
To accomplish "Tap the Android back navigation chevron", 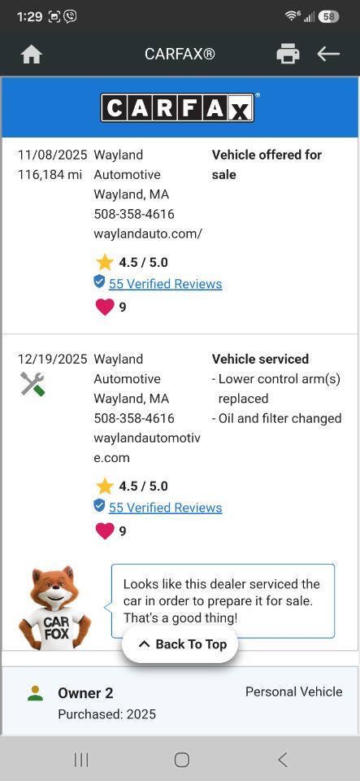I will click(283, 760).
